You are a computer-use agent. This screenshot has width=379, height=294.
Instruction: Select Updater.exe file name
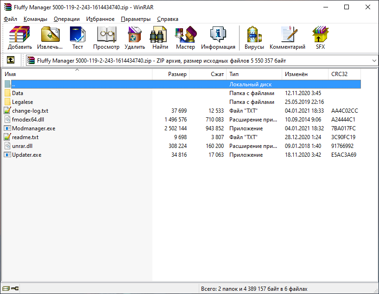click(27, 155)
